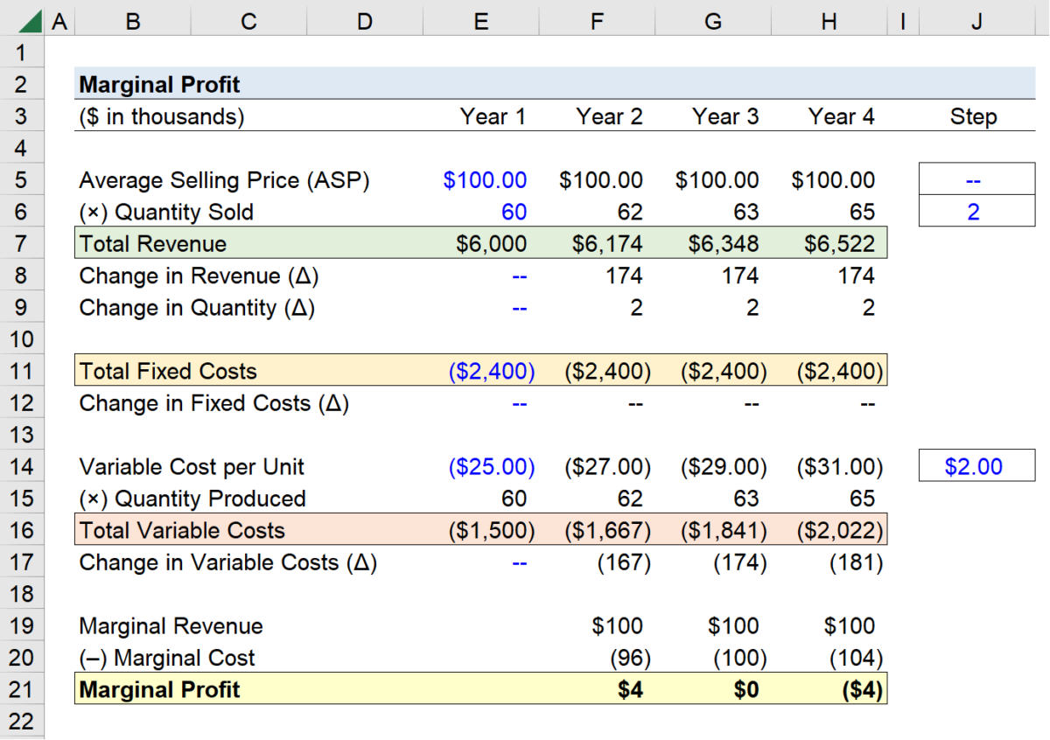Select the Total Fixed Costs cell for Year 1

click(x=480, y=371)
